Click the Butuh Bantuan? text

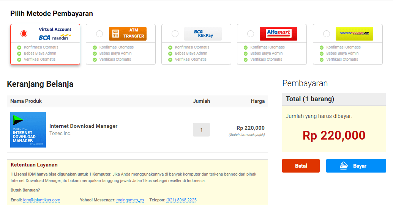pyautogui.click(x=25, y=190)
